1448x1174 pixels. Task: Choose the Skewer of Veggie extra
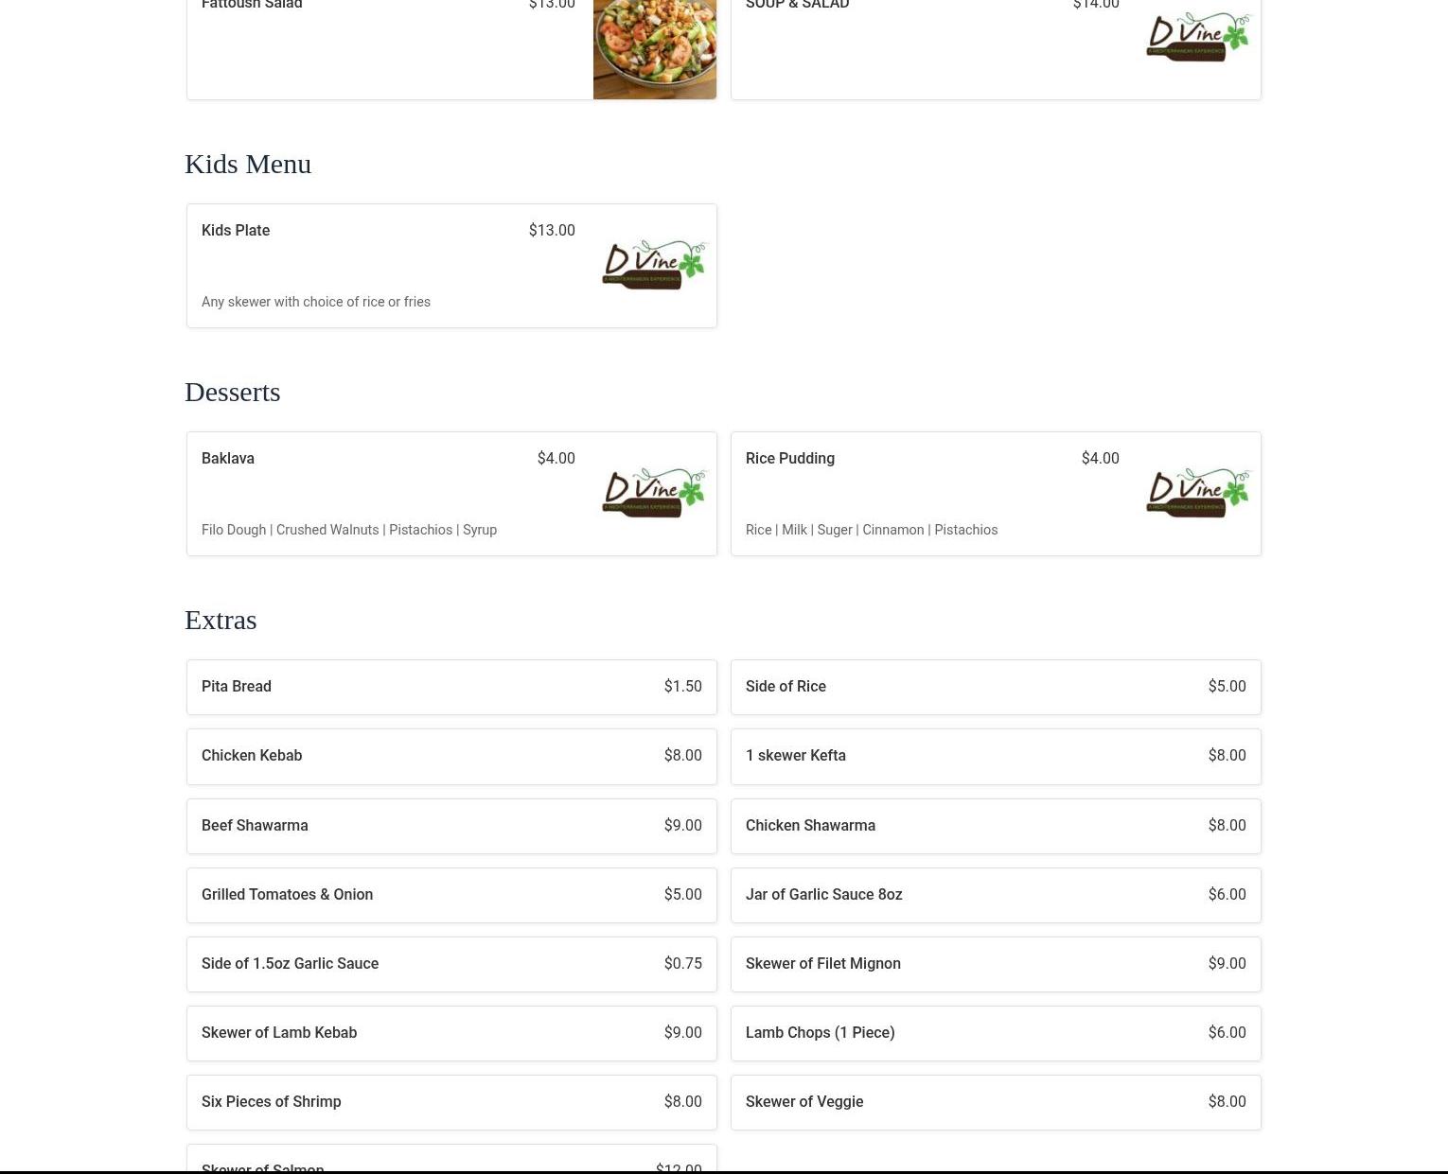(996, 1102)
